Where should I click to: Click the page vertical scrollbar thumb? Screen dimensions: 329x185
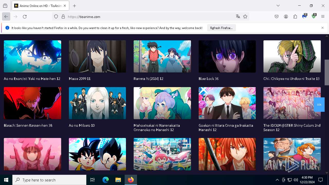point(327,72)
